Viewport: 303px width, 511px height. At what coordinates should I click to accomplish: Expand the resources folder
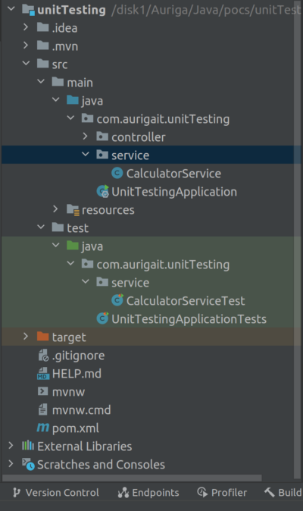55,209
